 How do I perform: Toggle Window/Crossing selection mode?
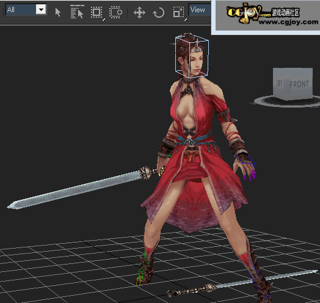(115, 12)
